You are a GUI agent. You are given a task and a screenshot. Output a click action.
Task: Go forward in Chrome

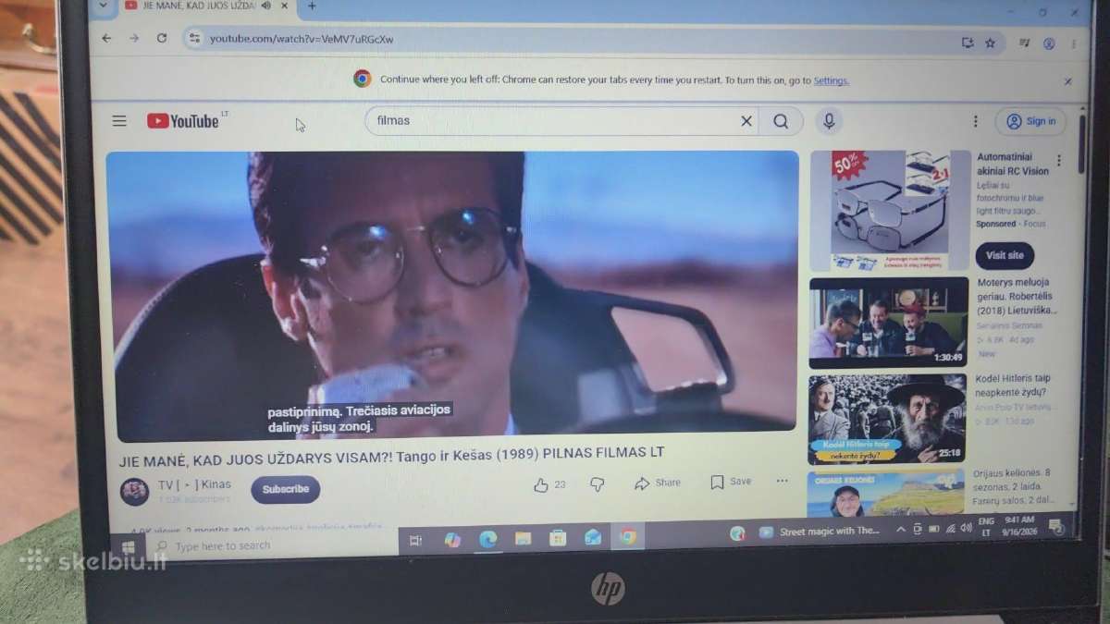pyautogui.click(x=134, y=38)
